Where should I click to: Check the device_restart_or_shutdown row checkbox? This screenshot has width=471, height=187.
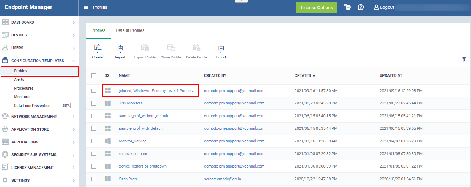(94, 166)
